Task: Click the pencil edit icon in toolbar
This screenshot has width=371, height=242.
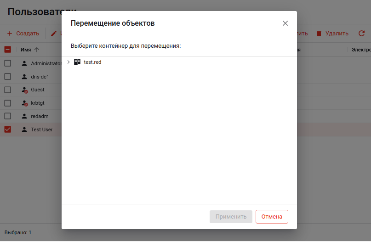Action: 54,34
